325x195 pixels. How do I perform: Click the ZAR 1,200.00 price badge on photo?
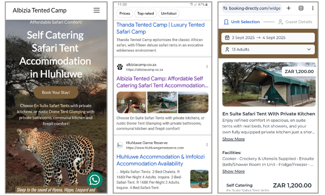coord(299,71)
